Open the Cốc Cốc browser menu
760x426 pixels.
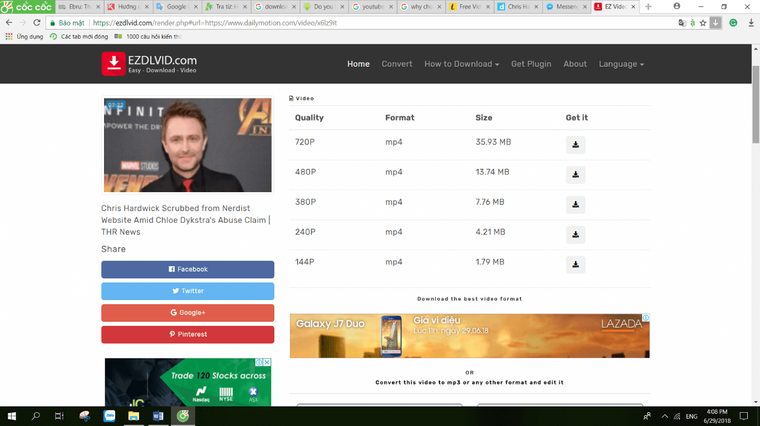coord(27,7)
